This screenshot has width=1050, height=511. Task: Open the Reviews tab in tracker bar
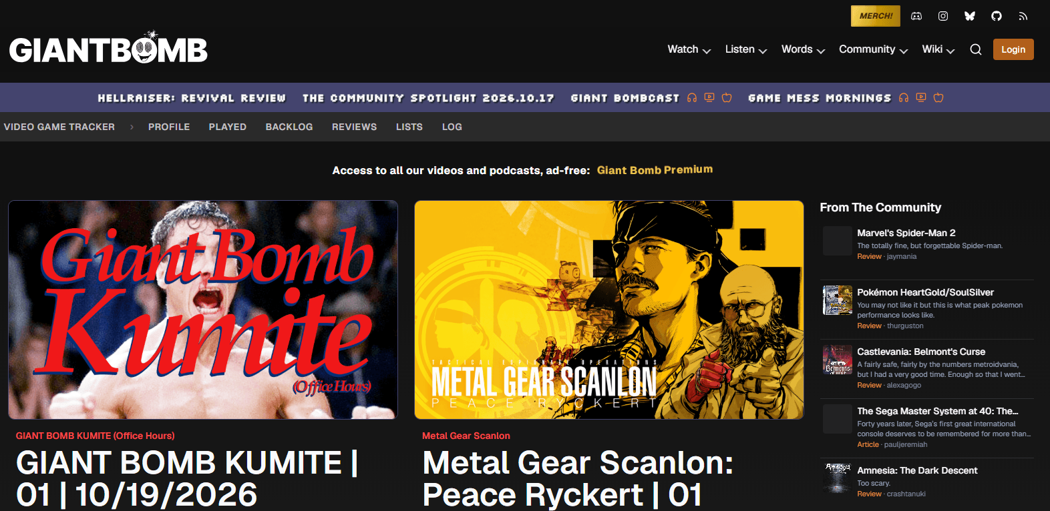pos(355,127)
